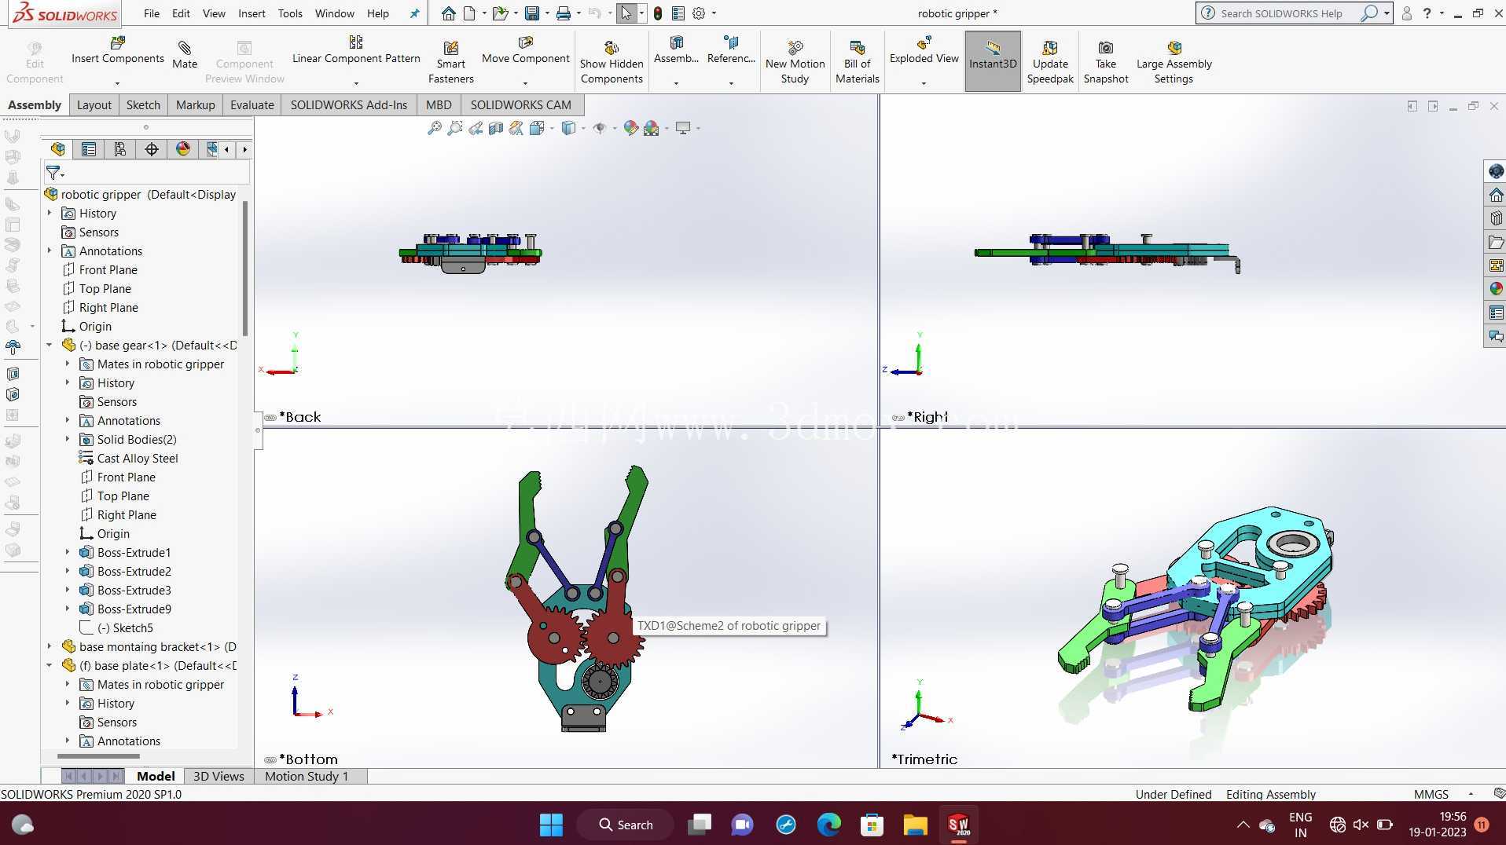Expand base montaing bracket<1> component
The width and height of the screenshot is (1506, 845).
coord(49,646)
